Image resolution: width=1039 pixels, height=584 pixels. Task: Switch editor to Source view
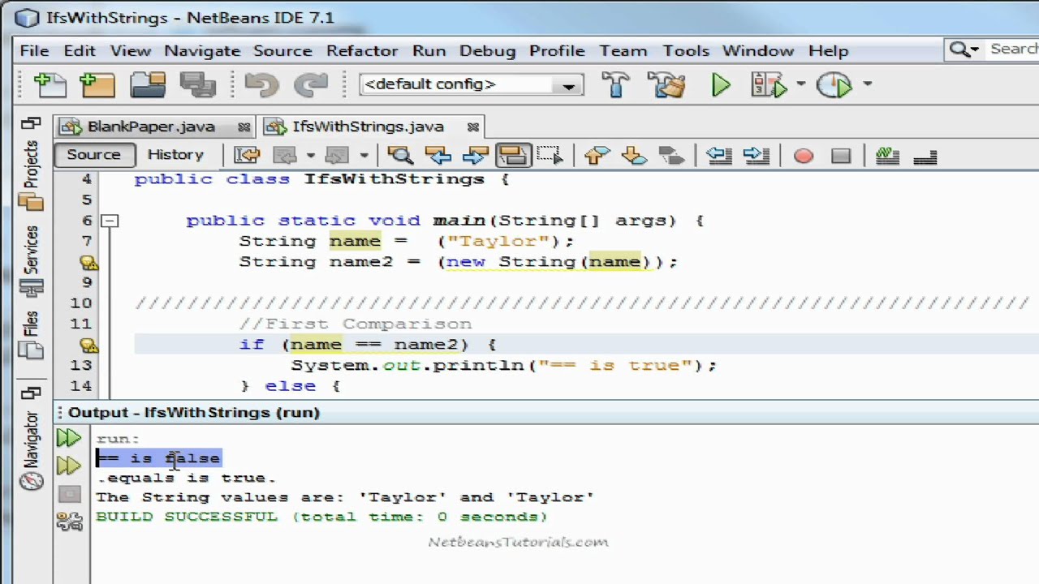point(93,155)
